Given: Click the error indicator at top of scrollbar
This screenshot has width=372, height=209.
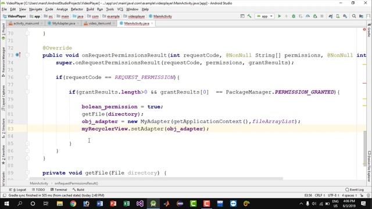Looking at the screenshot, I should (364, 30).
